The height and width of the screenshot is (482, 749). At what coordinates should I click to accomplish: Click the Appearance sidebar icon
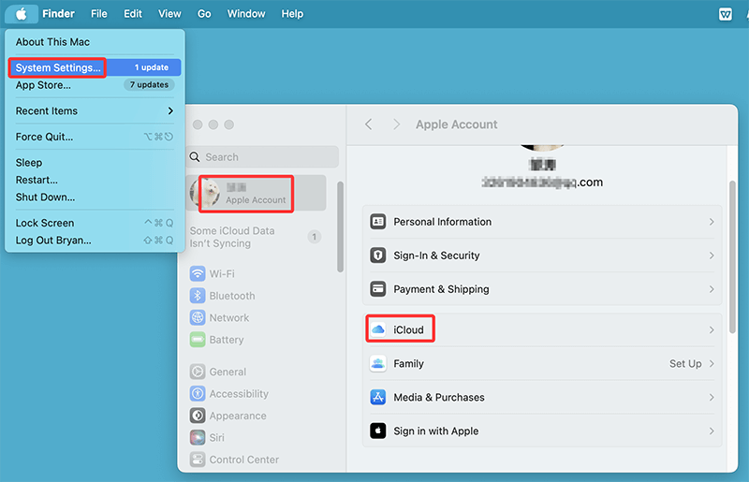(198, 416)
